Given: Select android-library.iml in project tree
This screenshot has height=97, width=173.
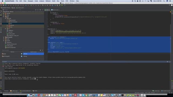Looking at the screenshot, I should [11, 44].
